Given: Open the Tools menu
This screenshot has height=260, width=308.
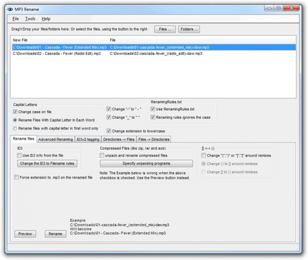Looking at the screenshot, I should point(30,19).
